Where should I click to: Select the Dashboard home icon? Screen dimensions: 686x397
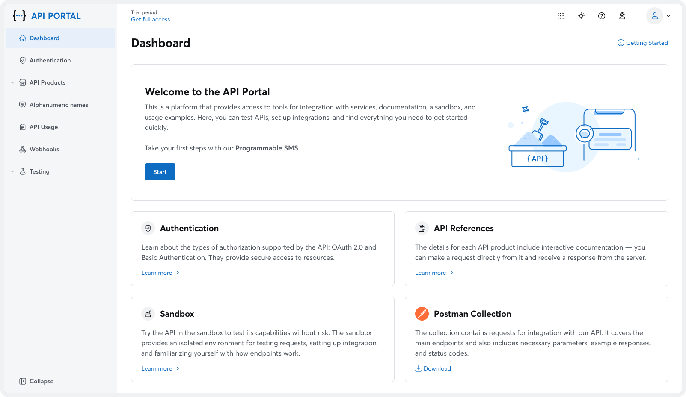point(23,38)
